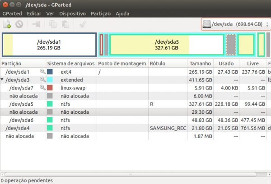Image resolution: width=271 pixels, height=184 pixels.
Task: Open the /dev/sda device dropdown
Action: pyautogui.click(x=236, y=24)
